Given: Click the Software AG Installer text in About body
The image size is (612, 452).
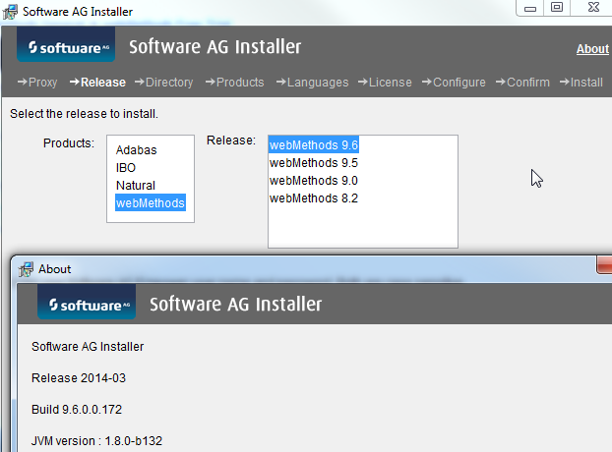Looking at the screenshot, I should (88, 347).
